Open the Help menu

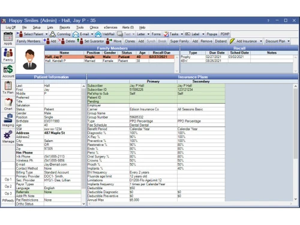click(x=142, y=28)
